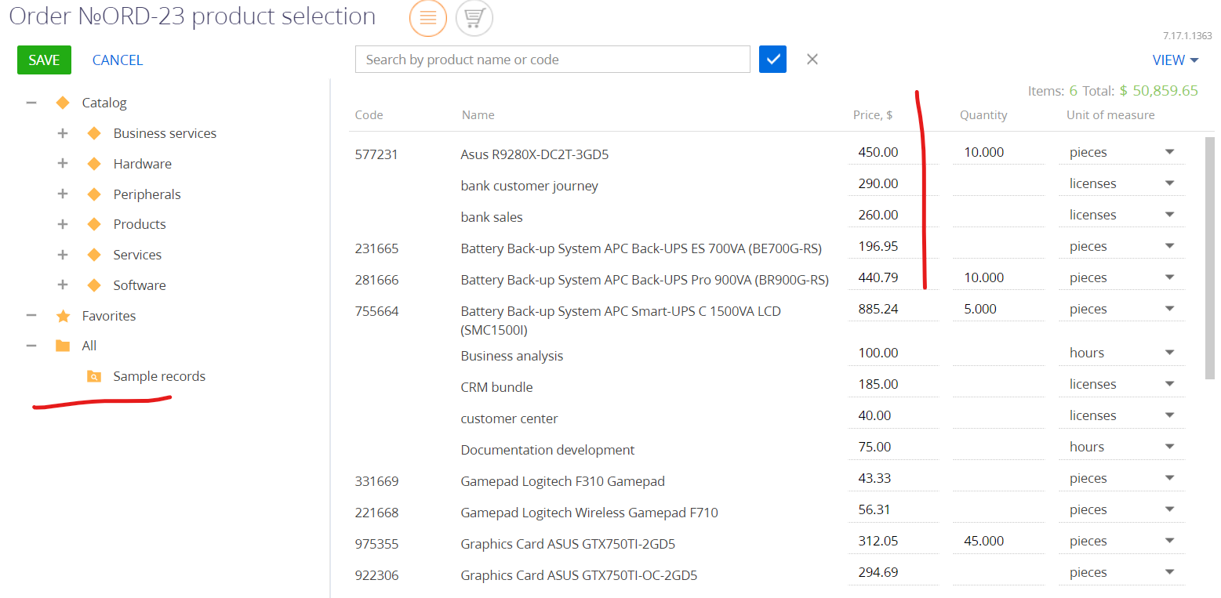This screenshot has height=598, width=1221.
Task: Edit quantity for Asus R9280X-DC2T-3GD5
Action: pyautogui.click(x=998, y=152)
